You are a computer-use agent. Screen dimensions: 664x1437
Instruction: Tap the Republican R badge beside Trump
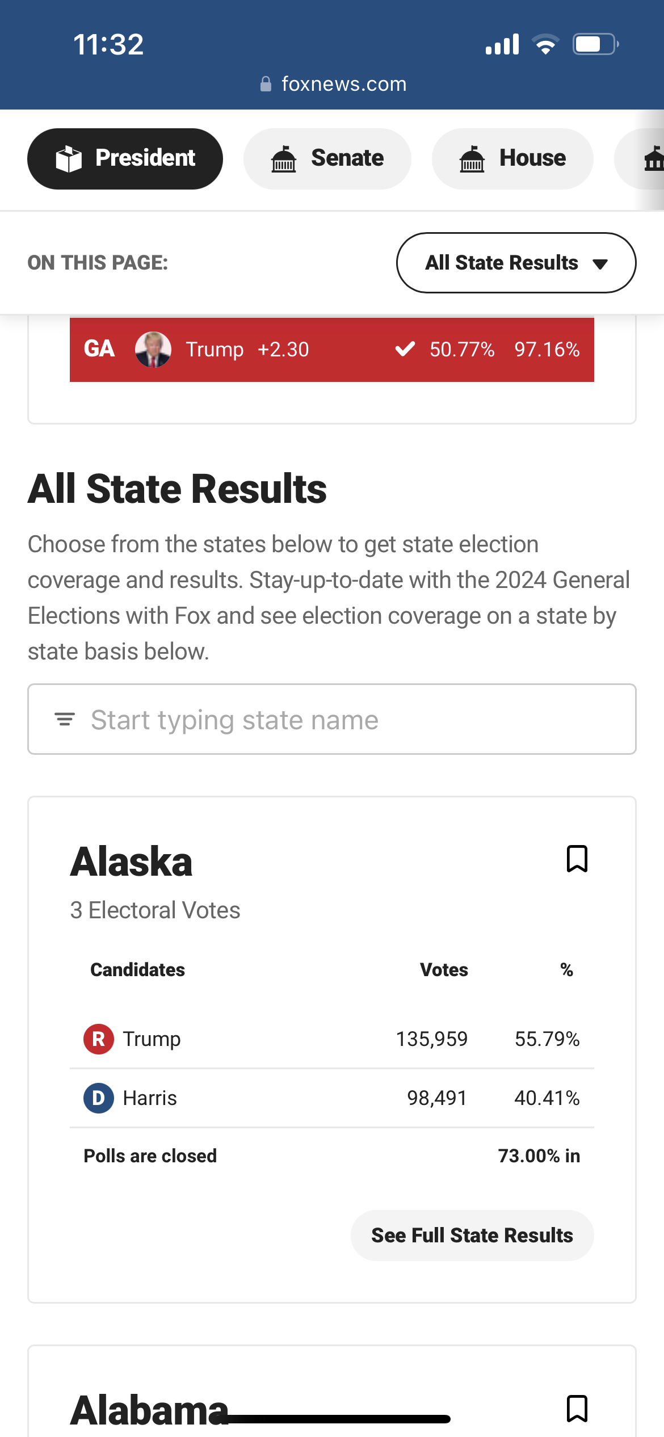(x=99, y=1039)
